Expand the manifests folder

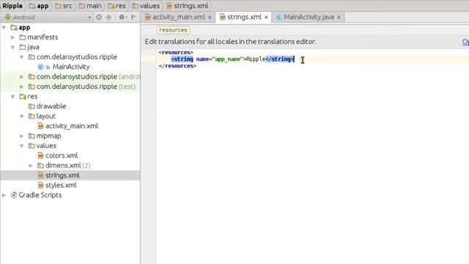(13, 37)
